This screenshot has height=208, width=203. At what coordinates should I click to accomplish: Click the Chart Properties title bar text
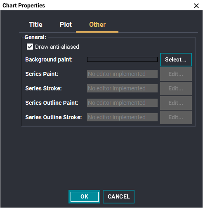tap(24, 6)
